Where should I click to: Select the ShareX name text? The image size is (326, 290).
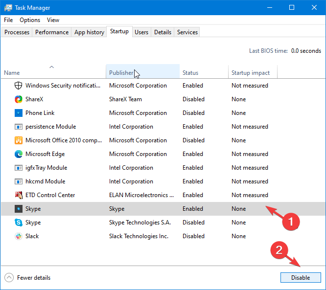coord(34,99)
